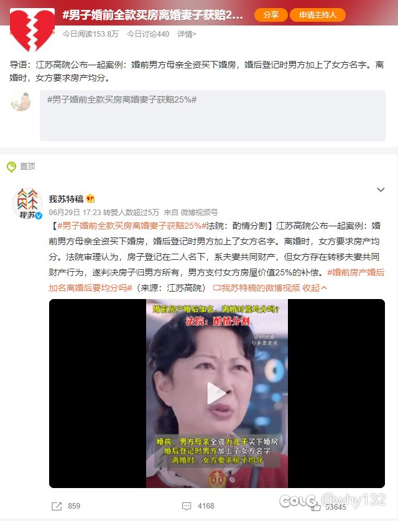
Task: Collapse the post text with 收起
Action: coord(315,288)
